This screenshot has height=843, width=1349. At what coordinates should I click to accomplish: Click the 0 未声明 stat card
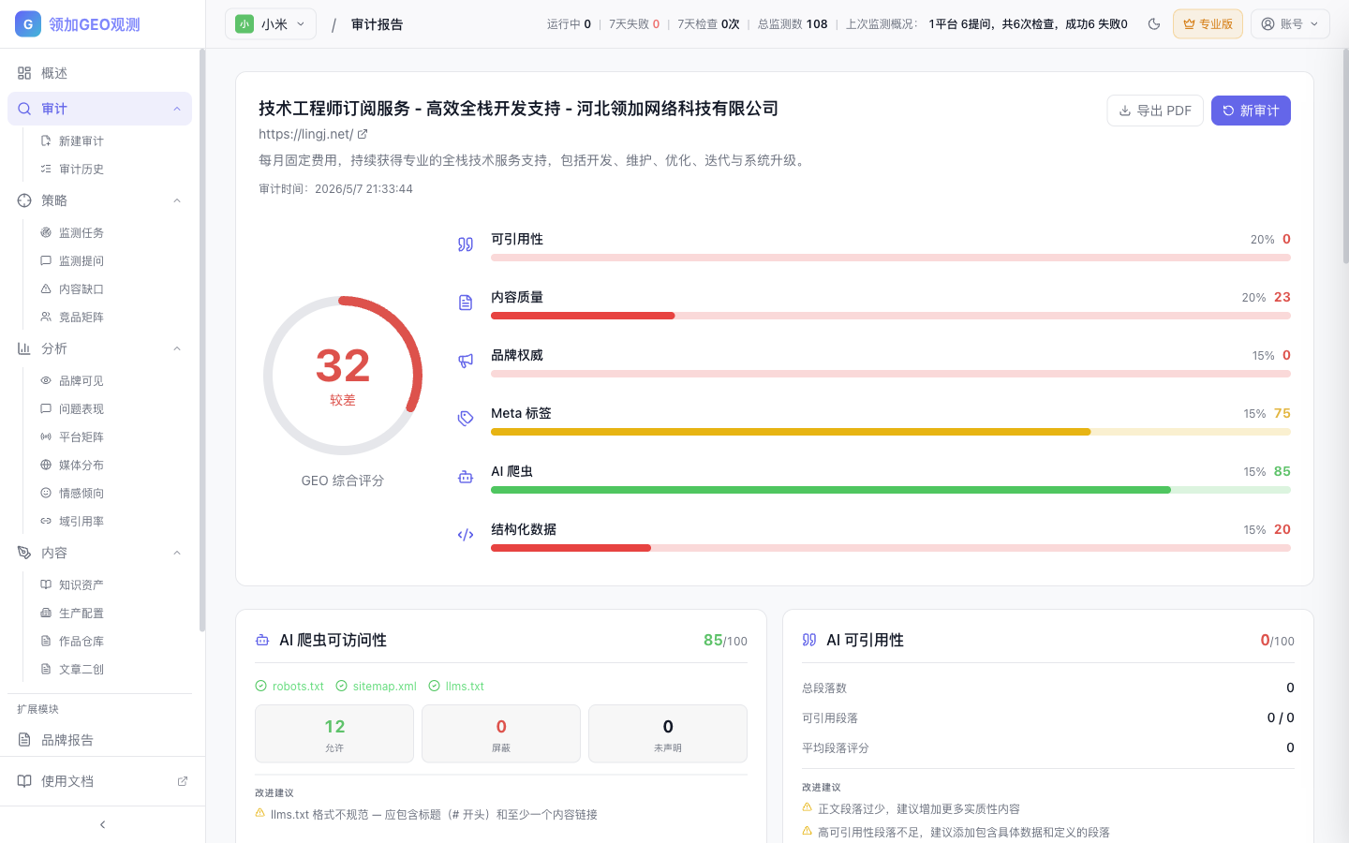668,733
